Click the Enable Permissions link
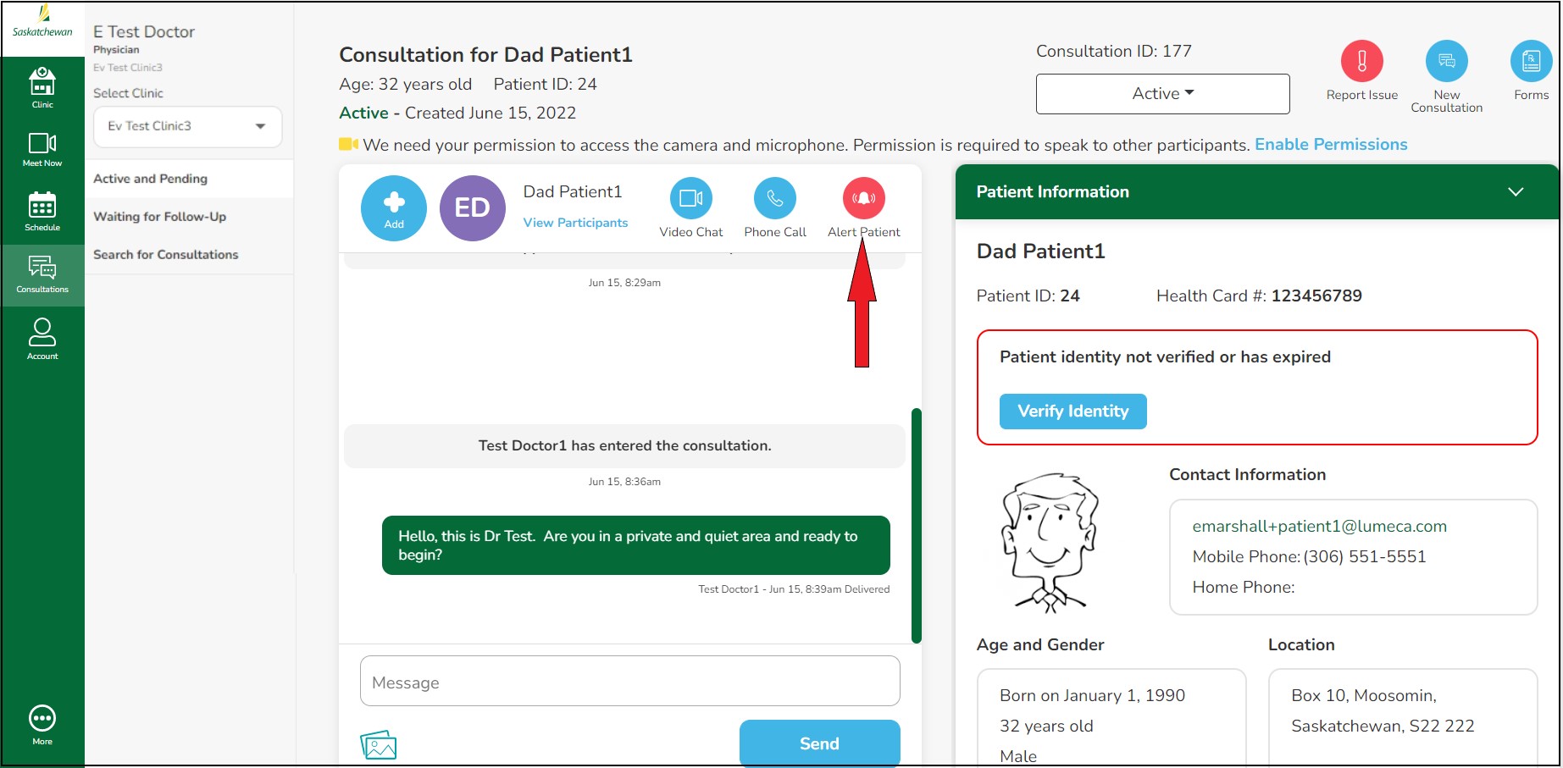1563x768 pixels. click(1331, 145)
